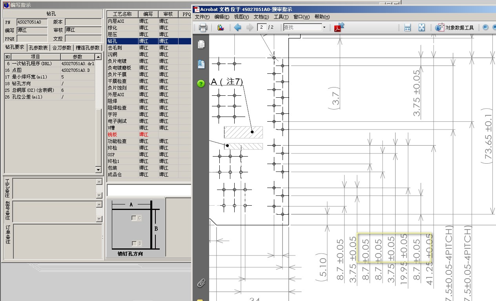Open the 文档(D) menu in Acrobat
Viewport: 496px width, 301px height.
(x=261, y=17)
